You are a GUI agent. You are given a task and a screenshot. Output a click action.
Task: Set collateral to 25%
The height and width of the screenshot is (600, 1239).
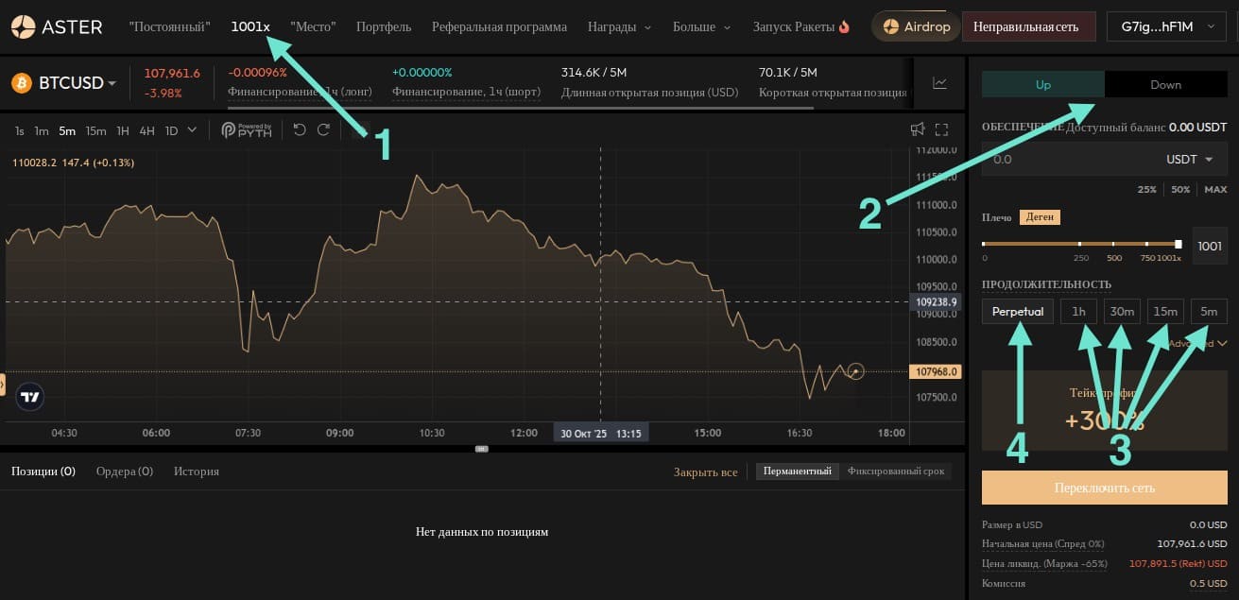pos(1146,190)
